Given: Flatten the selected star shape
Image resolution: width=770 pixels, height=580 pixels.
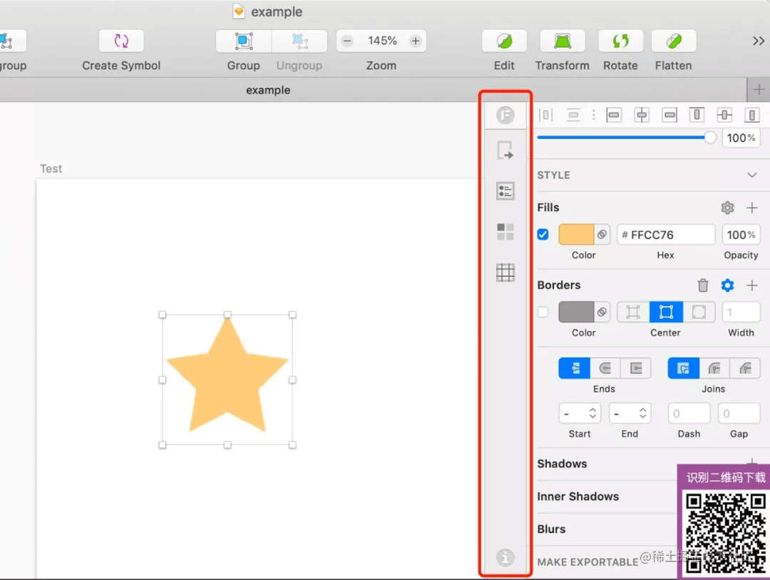Looking at the screenshot, I should pos(674,41).
